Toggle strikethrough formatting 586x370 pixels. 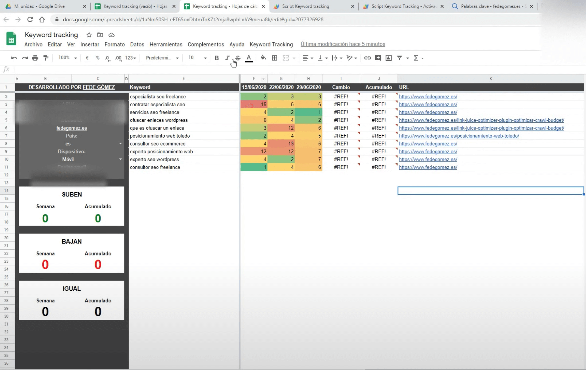tap(238, 58)
